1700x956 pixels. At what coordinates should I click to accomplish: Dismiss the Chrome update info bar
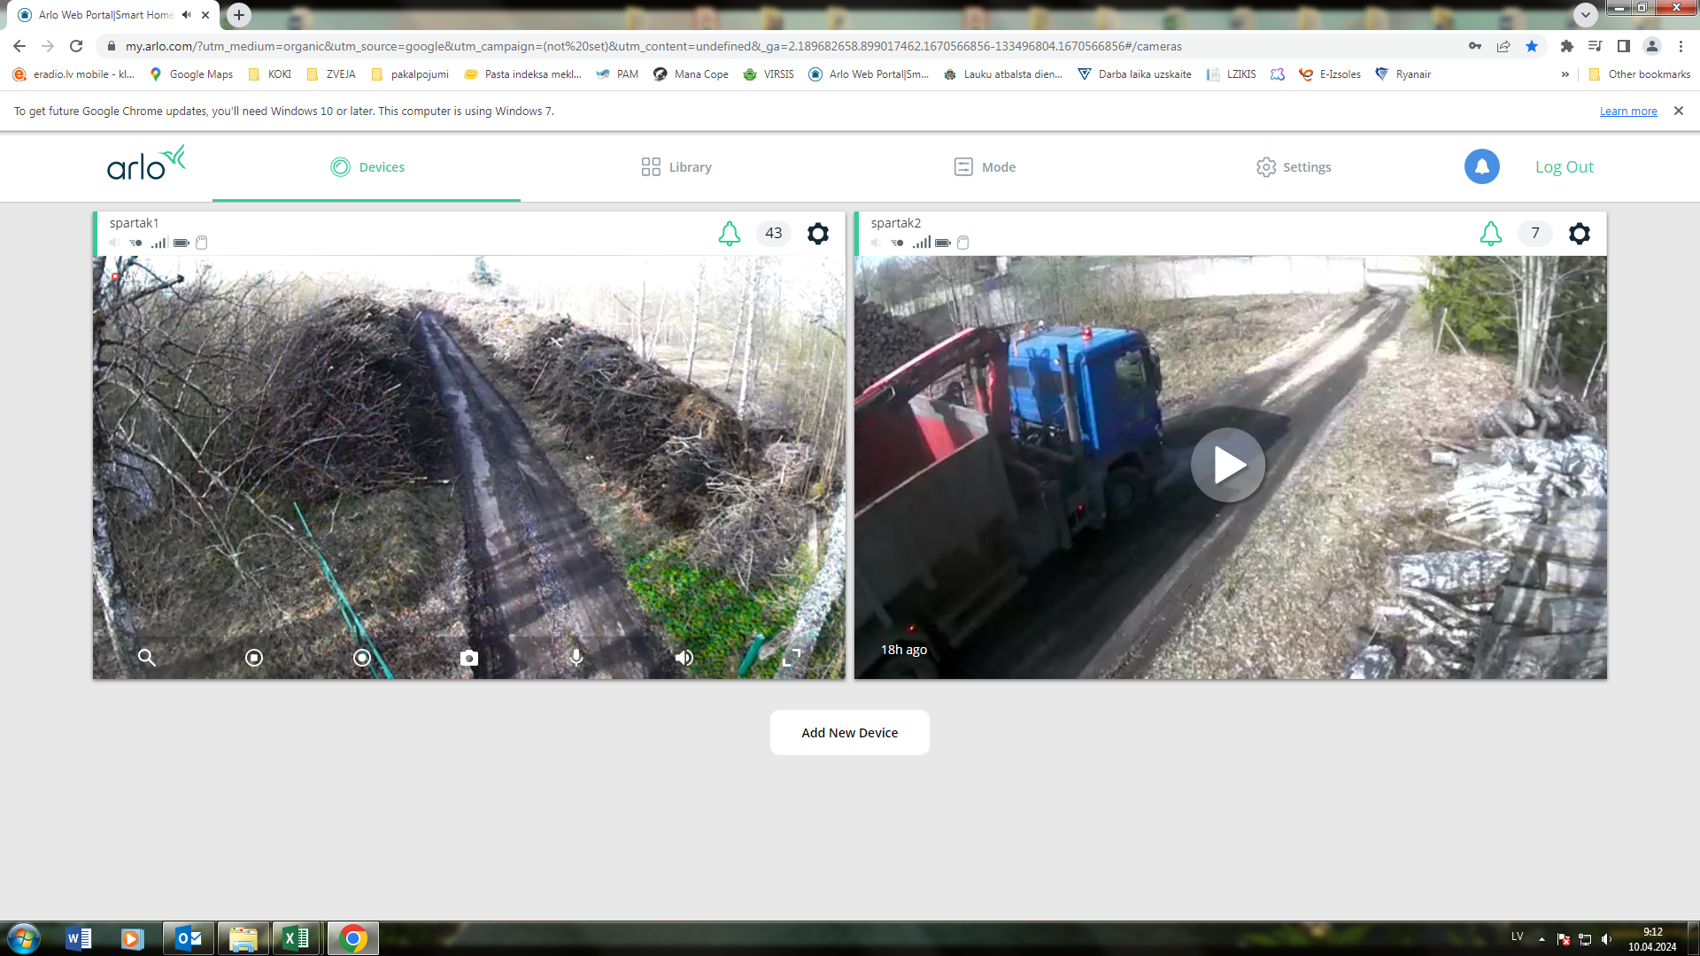1678,111
